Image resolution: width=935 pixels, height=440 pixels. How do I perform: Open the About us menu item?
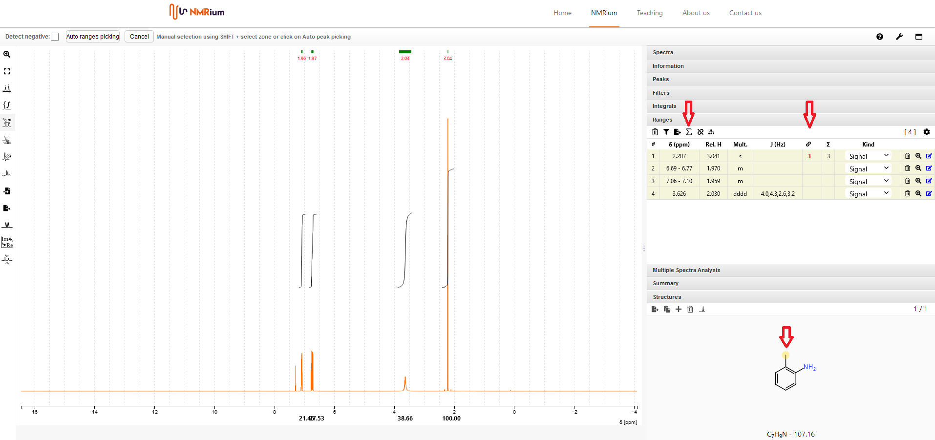696,13
